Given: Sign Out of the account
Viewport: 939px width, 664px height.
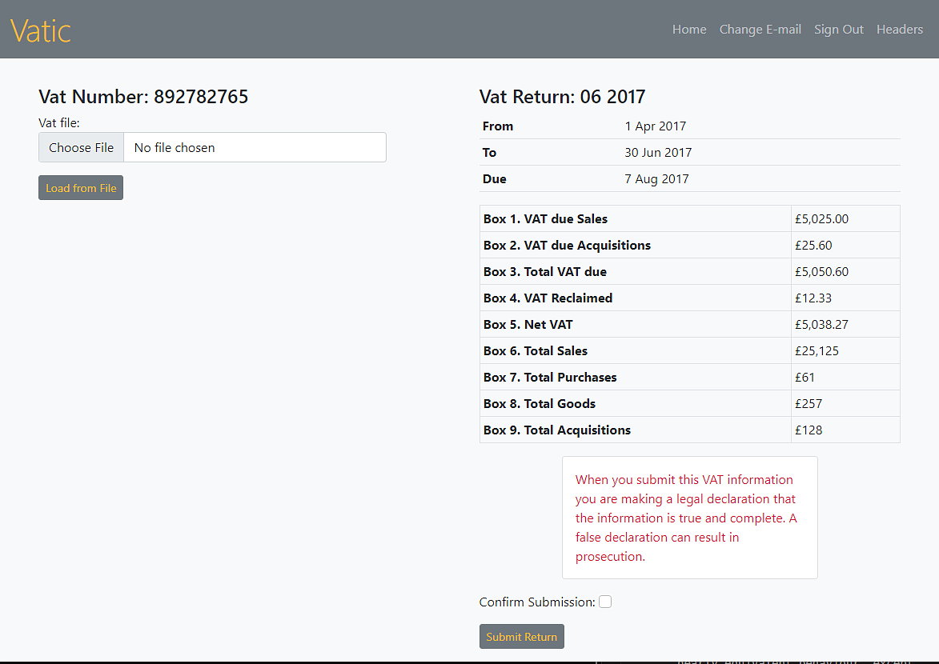Looking at the screenshot, I should [x=838, y=30].
